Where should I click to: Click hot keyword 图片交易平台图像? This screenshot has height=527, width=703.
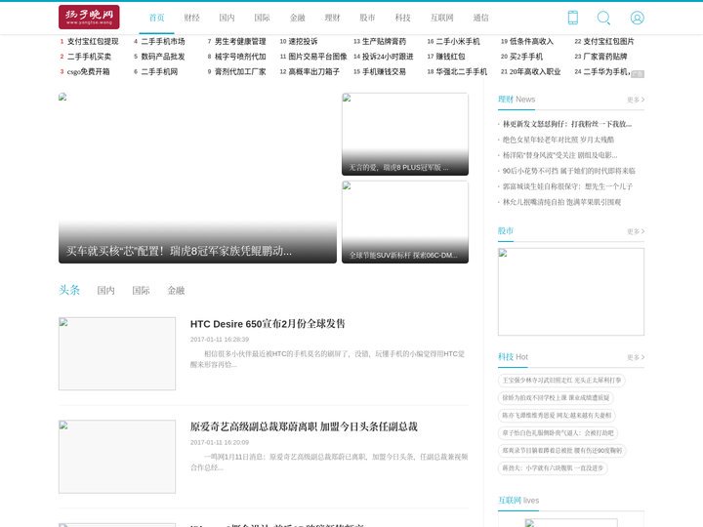tap(317, 57)
